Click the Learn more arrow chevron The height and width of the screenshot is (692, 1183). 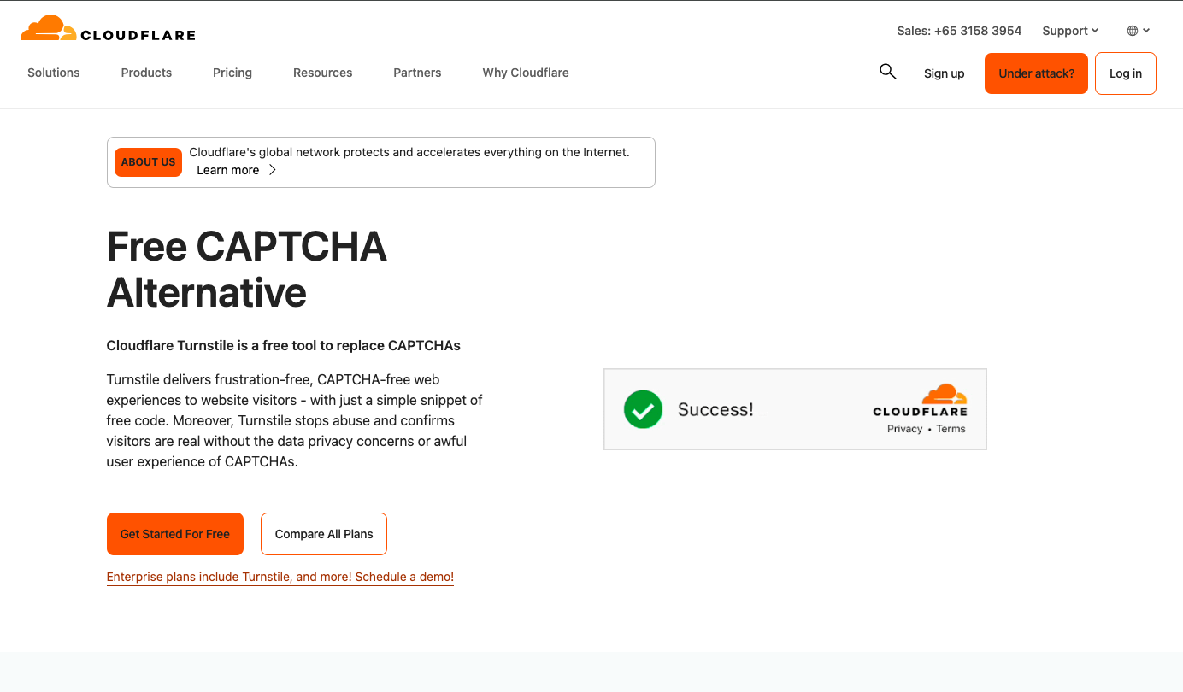[272, 169]
